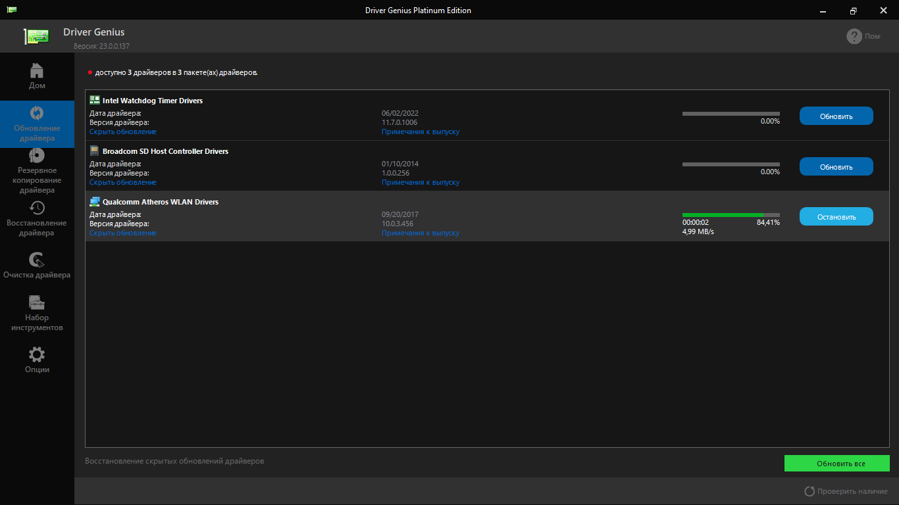Click the green Обновить все button

837,464
